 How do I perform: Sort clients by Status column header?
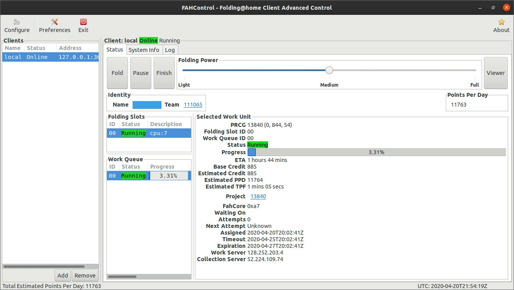coord(40,48)
